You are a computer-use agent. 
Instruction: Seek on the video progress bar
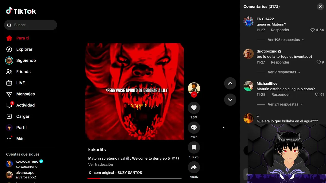tap(134, 178)
